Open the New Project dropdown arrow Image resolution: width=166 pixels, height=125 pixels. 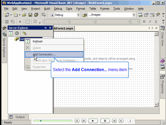[11, 15]
